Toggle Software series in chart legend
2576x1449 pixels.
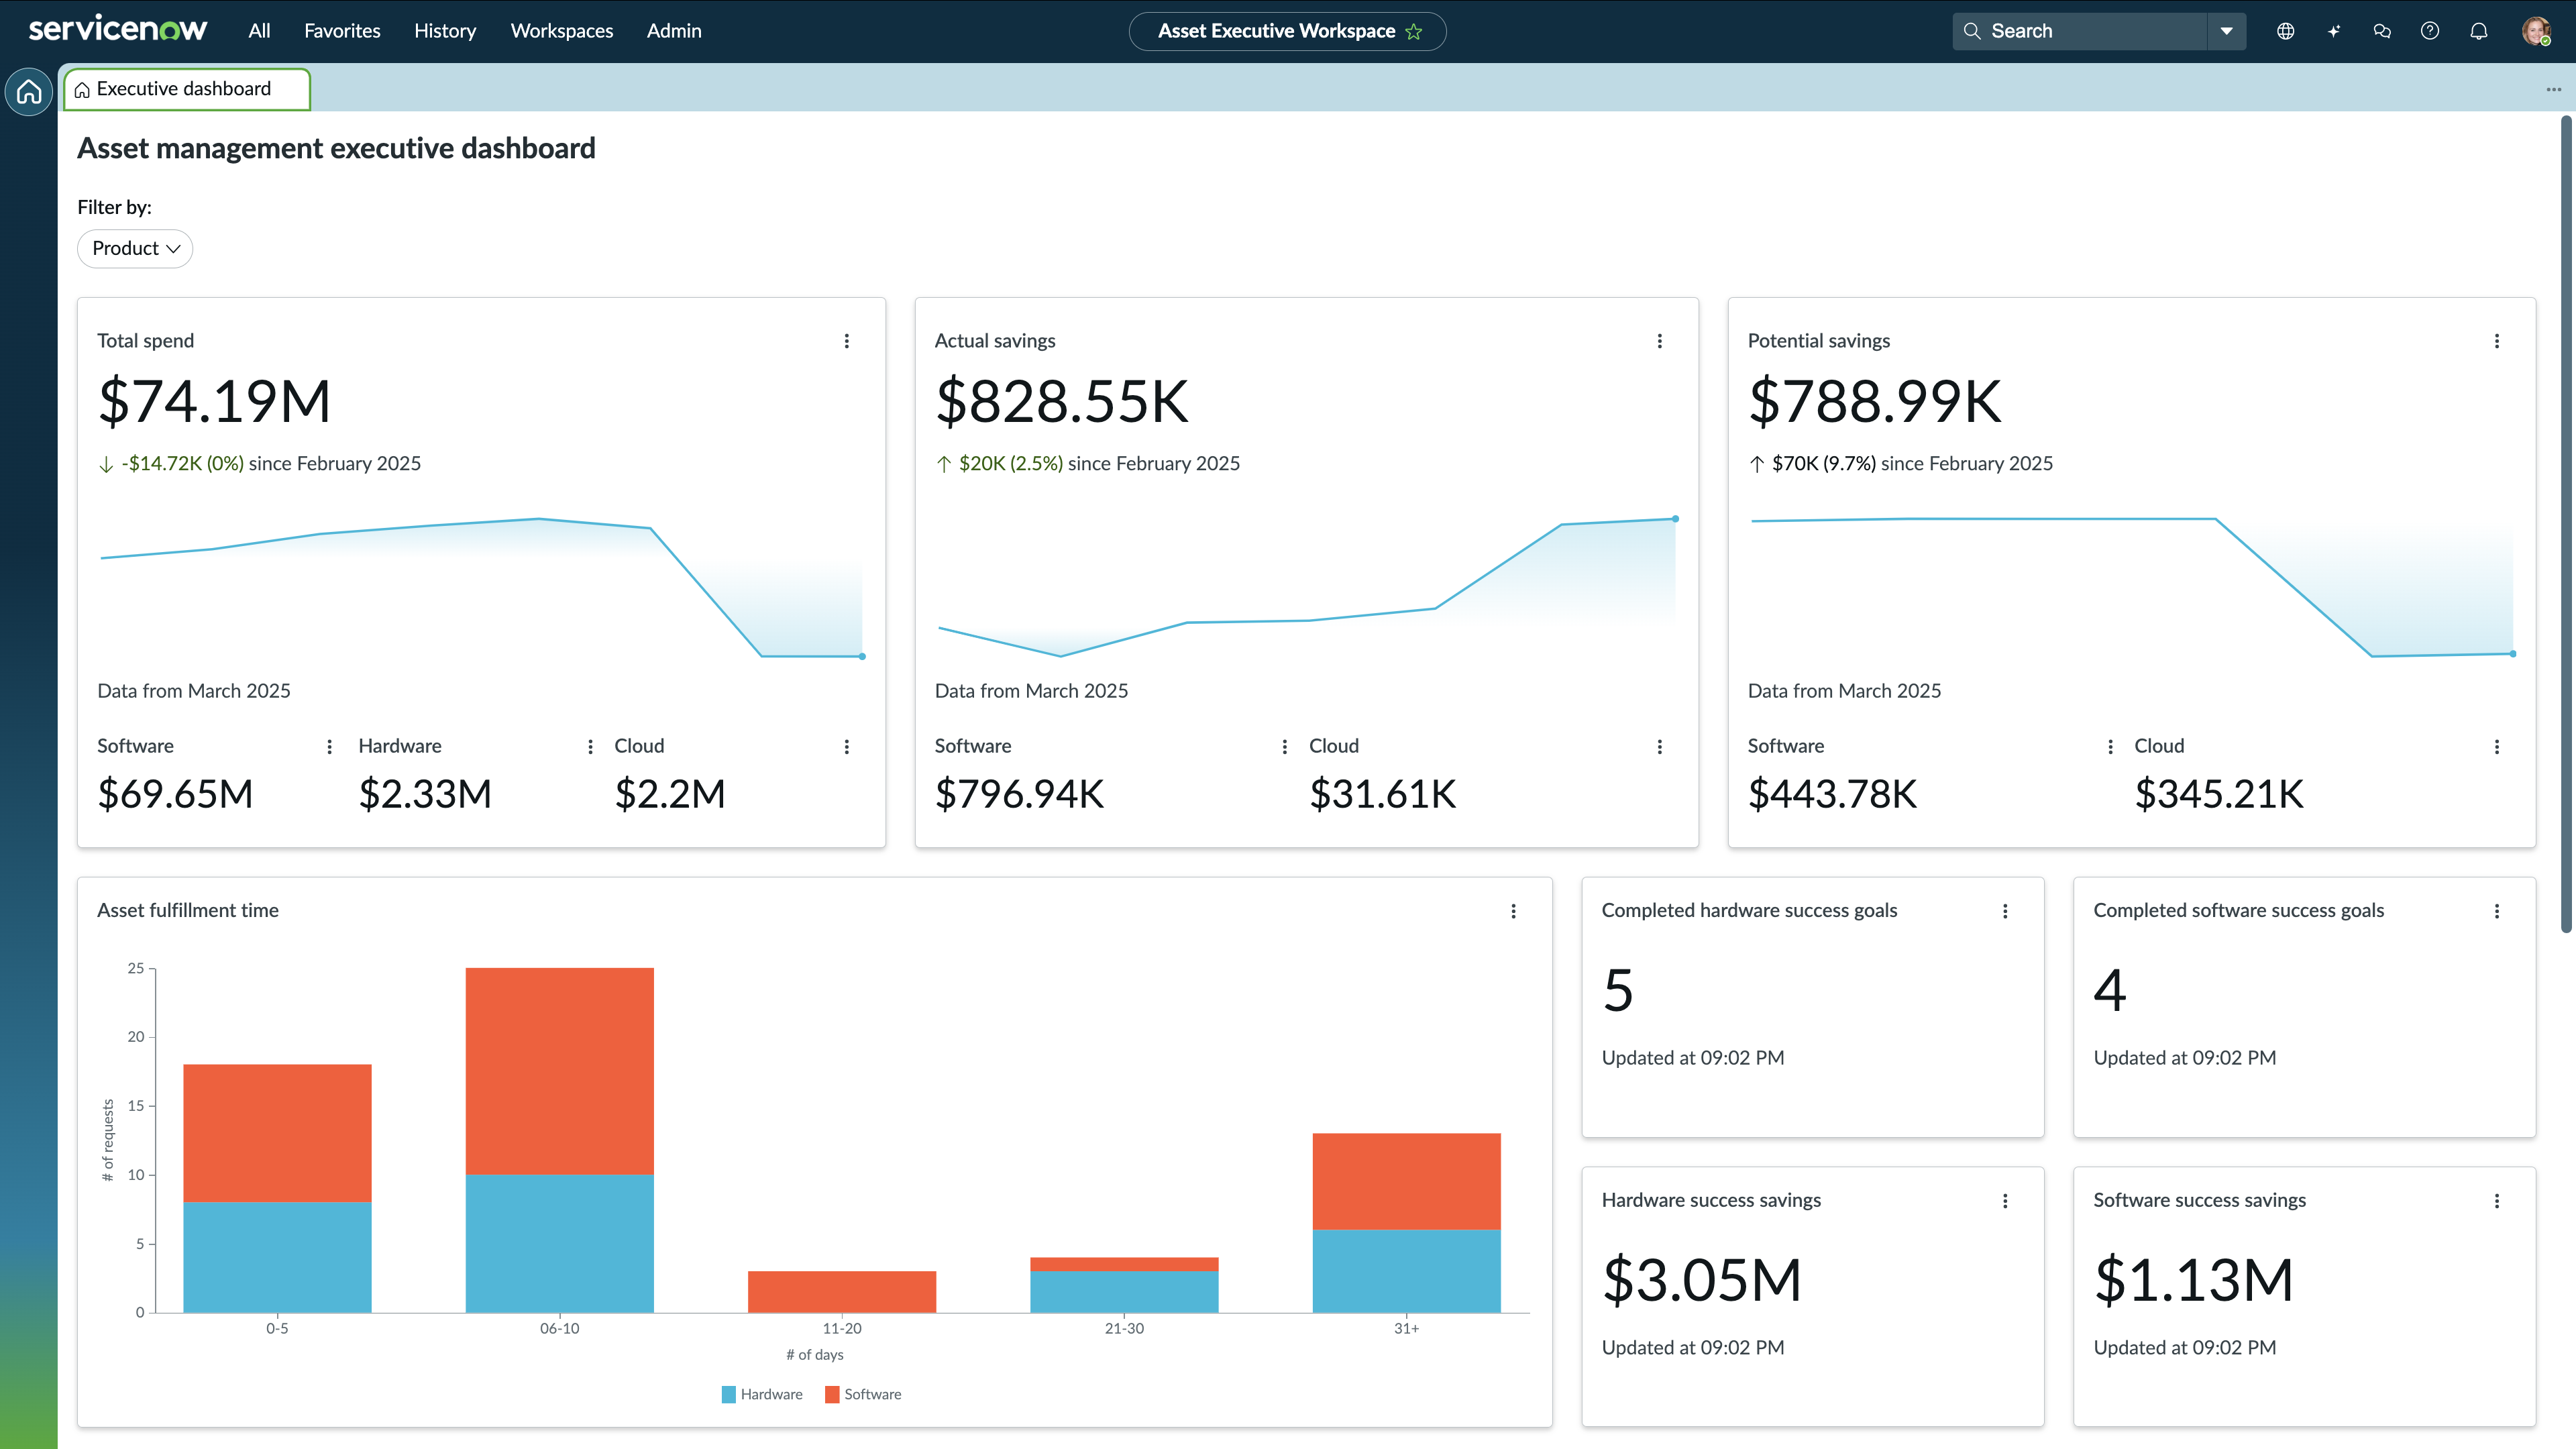tap(863, 1394)
